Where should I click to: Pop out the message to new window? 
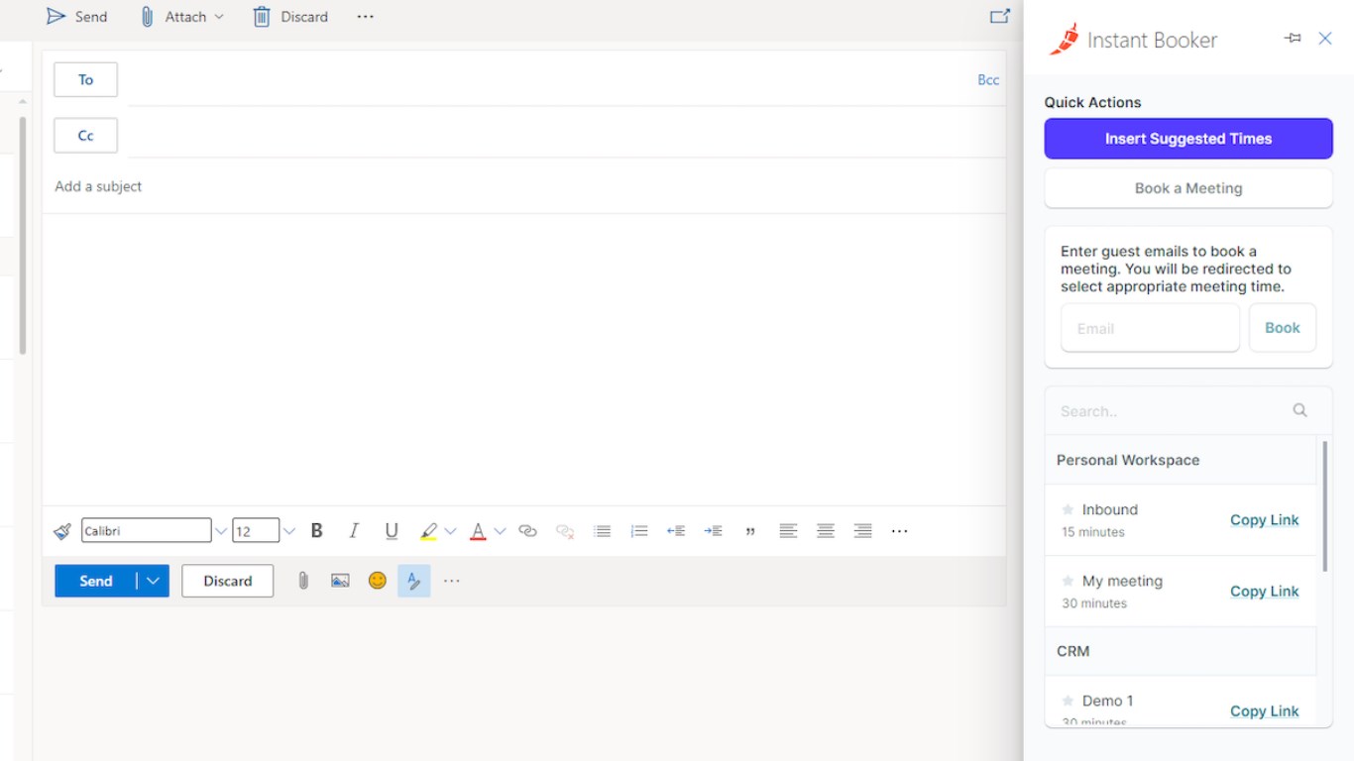pyautogui.click(x=1000, y=16)
